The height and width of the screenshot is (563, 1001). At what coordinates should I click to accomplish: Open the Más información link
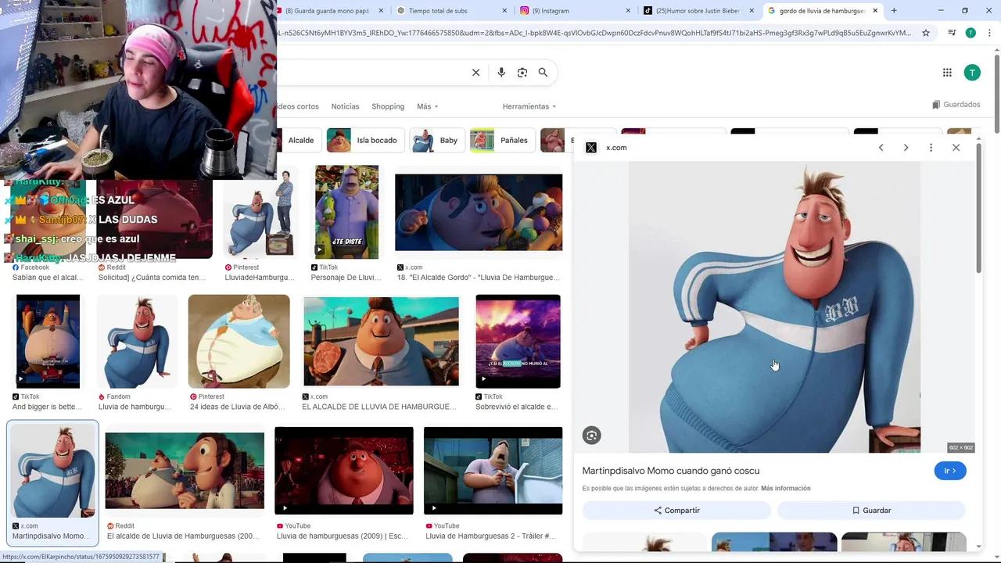[x=785, y=489]
